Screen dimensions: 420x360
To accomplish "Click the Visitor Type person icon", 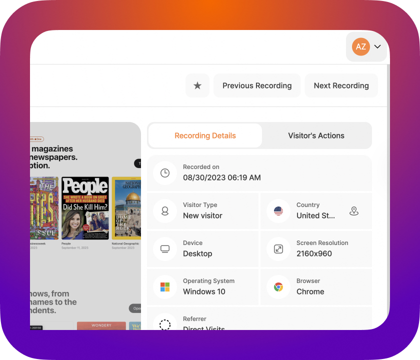I will pos(165,211).
